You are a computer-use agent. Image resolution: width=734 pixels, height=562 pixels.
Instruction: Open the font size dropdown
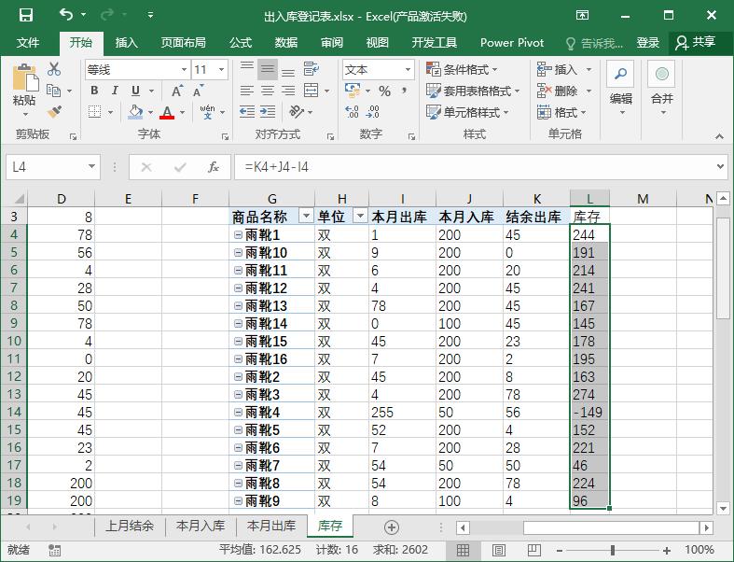click(221, 70)
